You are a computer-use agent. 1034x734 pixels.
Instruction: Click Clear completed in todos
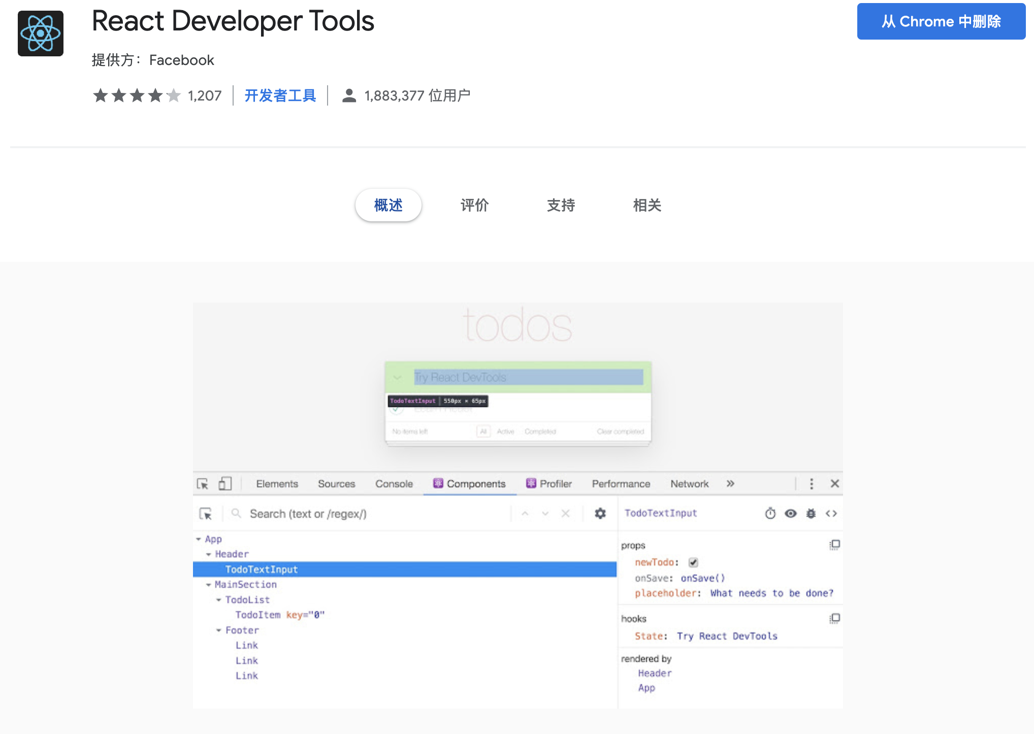click(x=621, y=431)
